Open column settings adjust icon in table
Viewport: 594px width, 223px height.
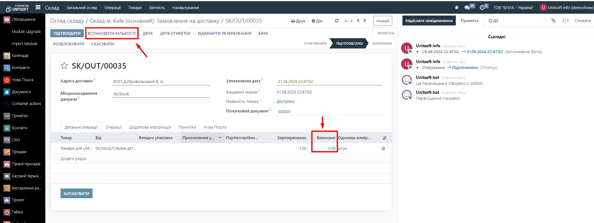pyautogui.click(x=384, y=138)
